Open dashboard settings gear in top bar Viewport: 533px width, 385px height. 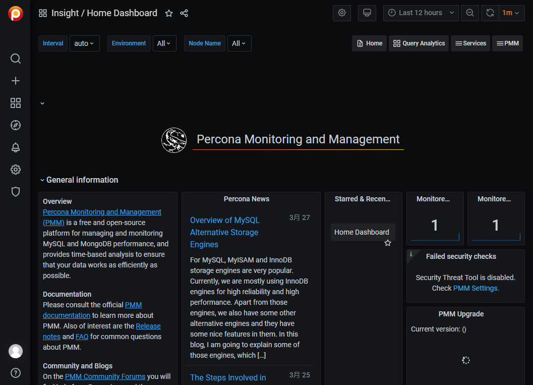pos(341,13)
